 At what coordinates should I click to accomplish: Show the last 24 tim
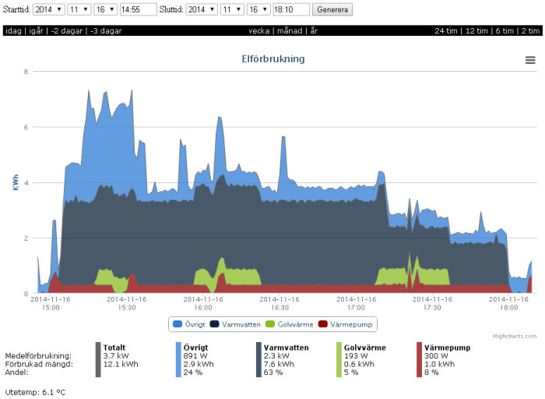(446, 30)
